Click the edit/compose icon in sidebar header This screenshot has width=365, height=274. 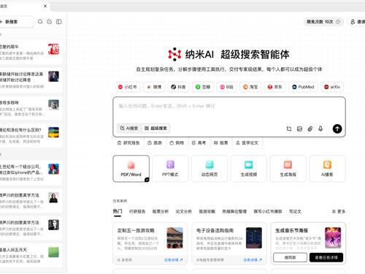tap(50, 22)
